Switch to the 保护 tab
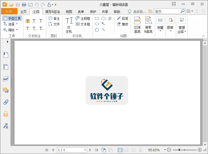 pyautogui.click(x=93, y=12)
